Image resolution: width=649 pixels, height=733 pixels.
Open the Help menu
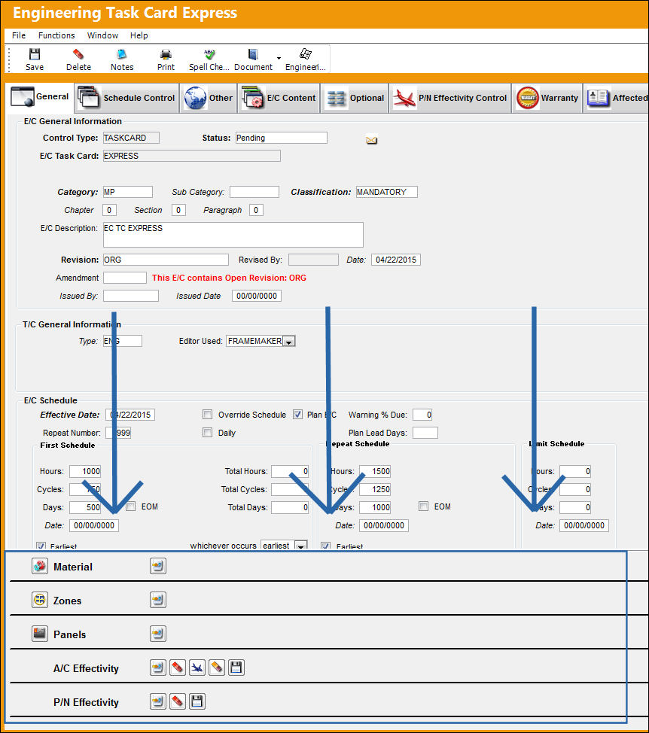139,35
